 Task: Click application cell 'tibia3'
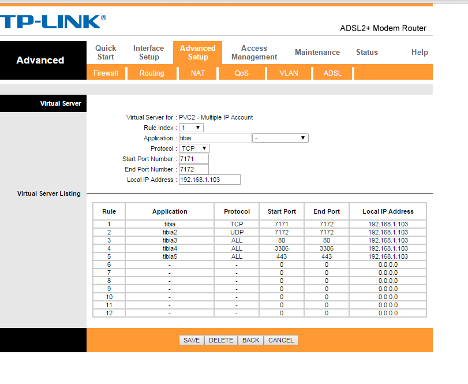(x=170, y=240)
